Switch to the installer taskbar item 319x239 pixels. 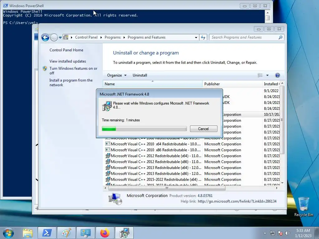124,233
